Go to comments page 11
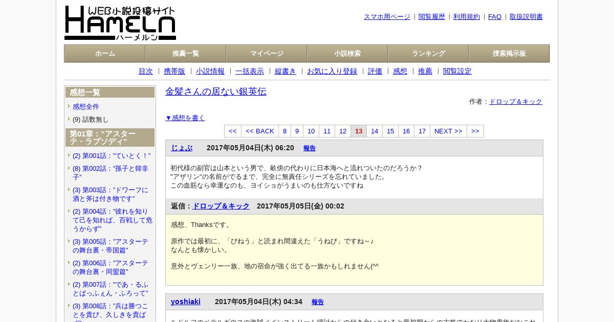The image size is (614, 322). click(327, 131)
